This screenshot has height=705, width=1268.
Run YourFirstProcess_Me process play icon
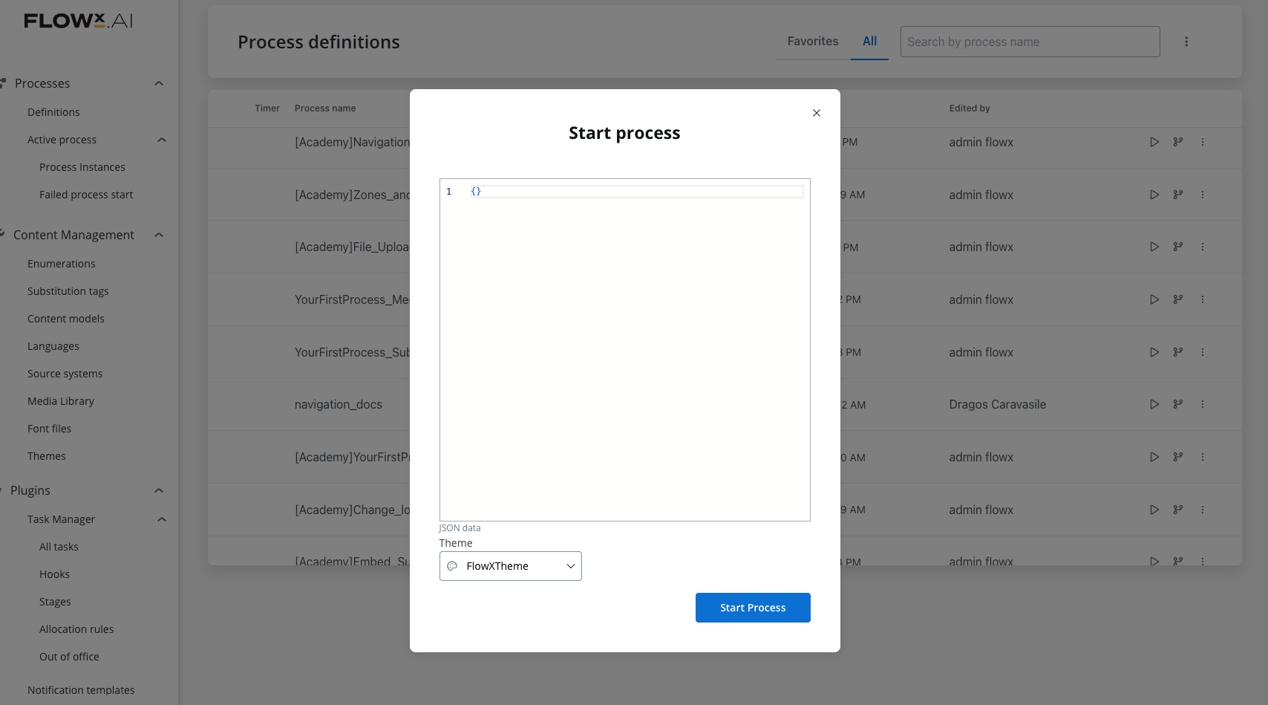(x=1154, y=299)
